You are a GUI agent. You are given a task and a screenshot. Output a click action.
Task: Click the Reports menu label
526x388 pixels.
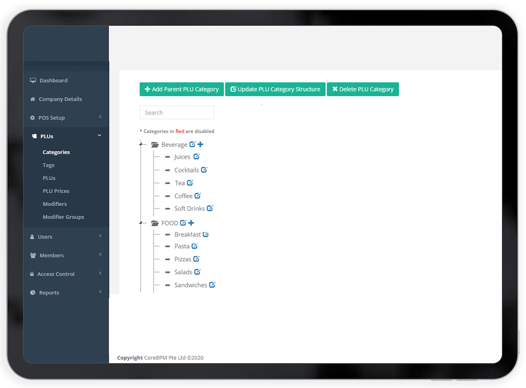pos(49,292)
